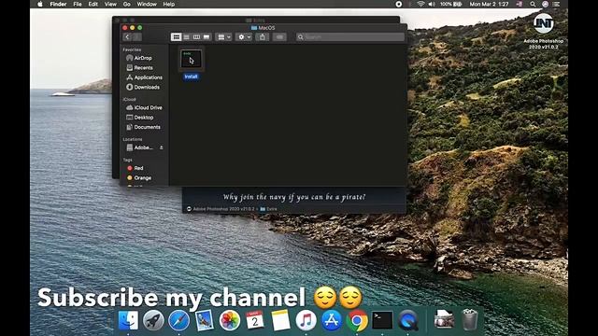Image resolution: width=598 pixels, height=336 pixels.
Task: Open Safari from the Dock
Action: pos(178,320)
